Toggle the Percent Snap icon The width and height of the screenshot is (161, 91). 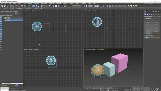pyautogui.click(x=65, y=6)
